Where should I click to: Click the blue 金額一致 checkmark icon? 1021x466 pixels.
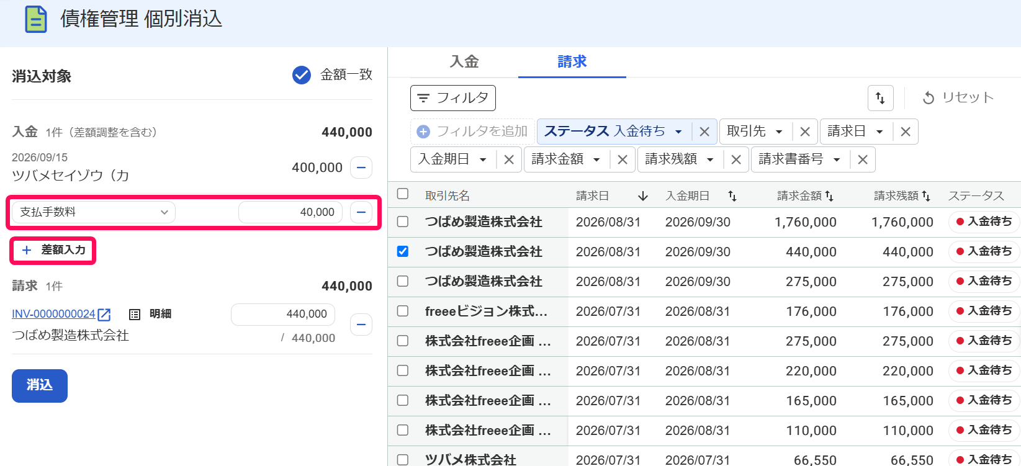pos(302,75)
